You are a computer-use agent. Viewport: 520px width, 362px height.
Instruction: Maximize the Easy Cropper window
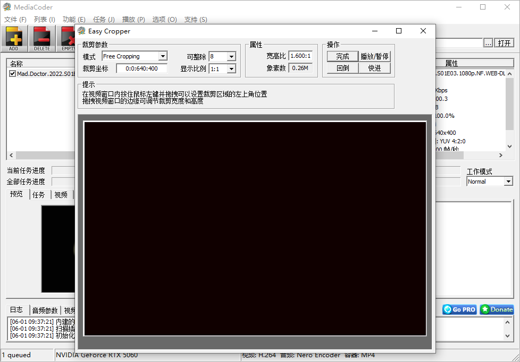click(x=399, y=31)
